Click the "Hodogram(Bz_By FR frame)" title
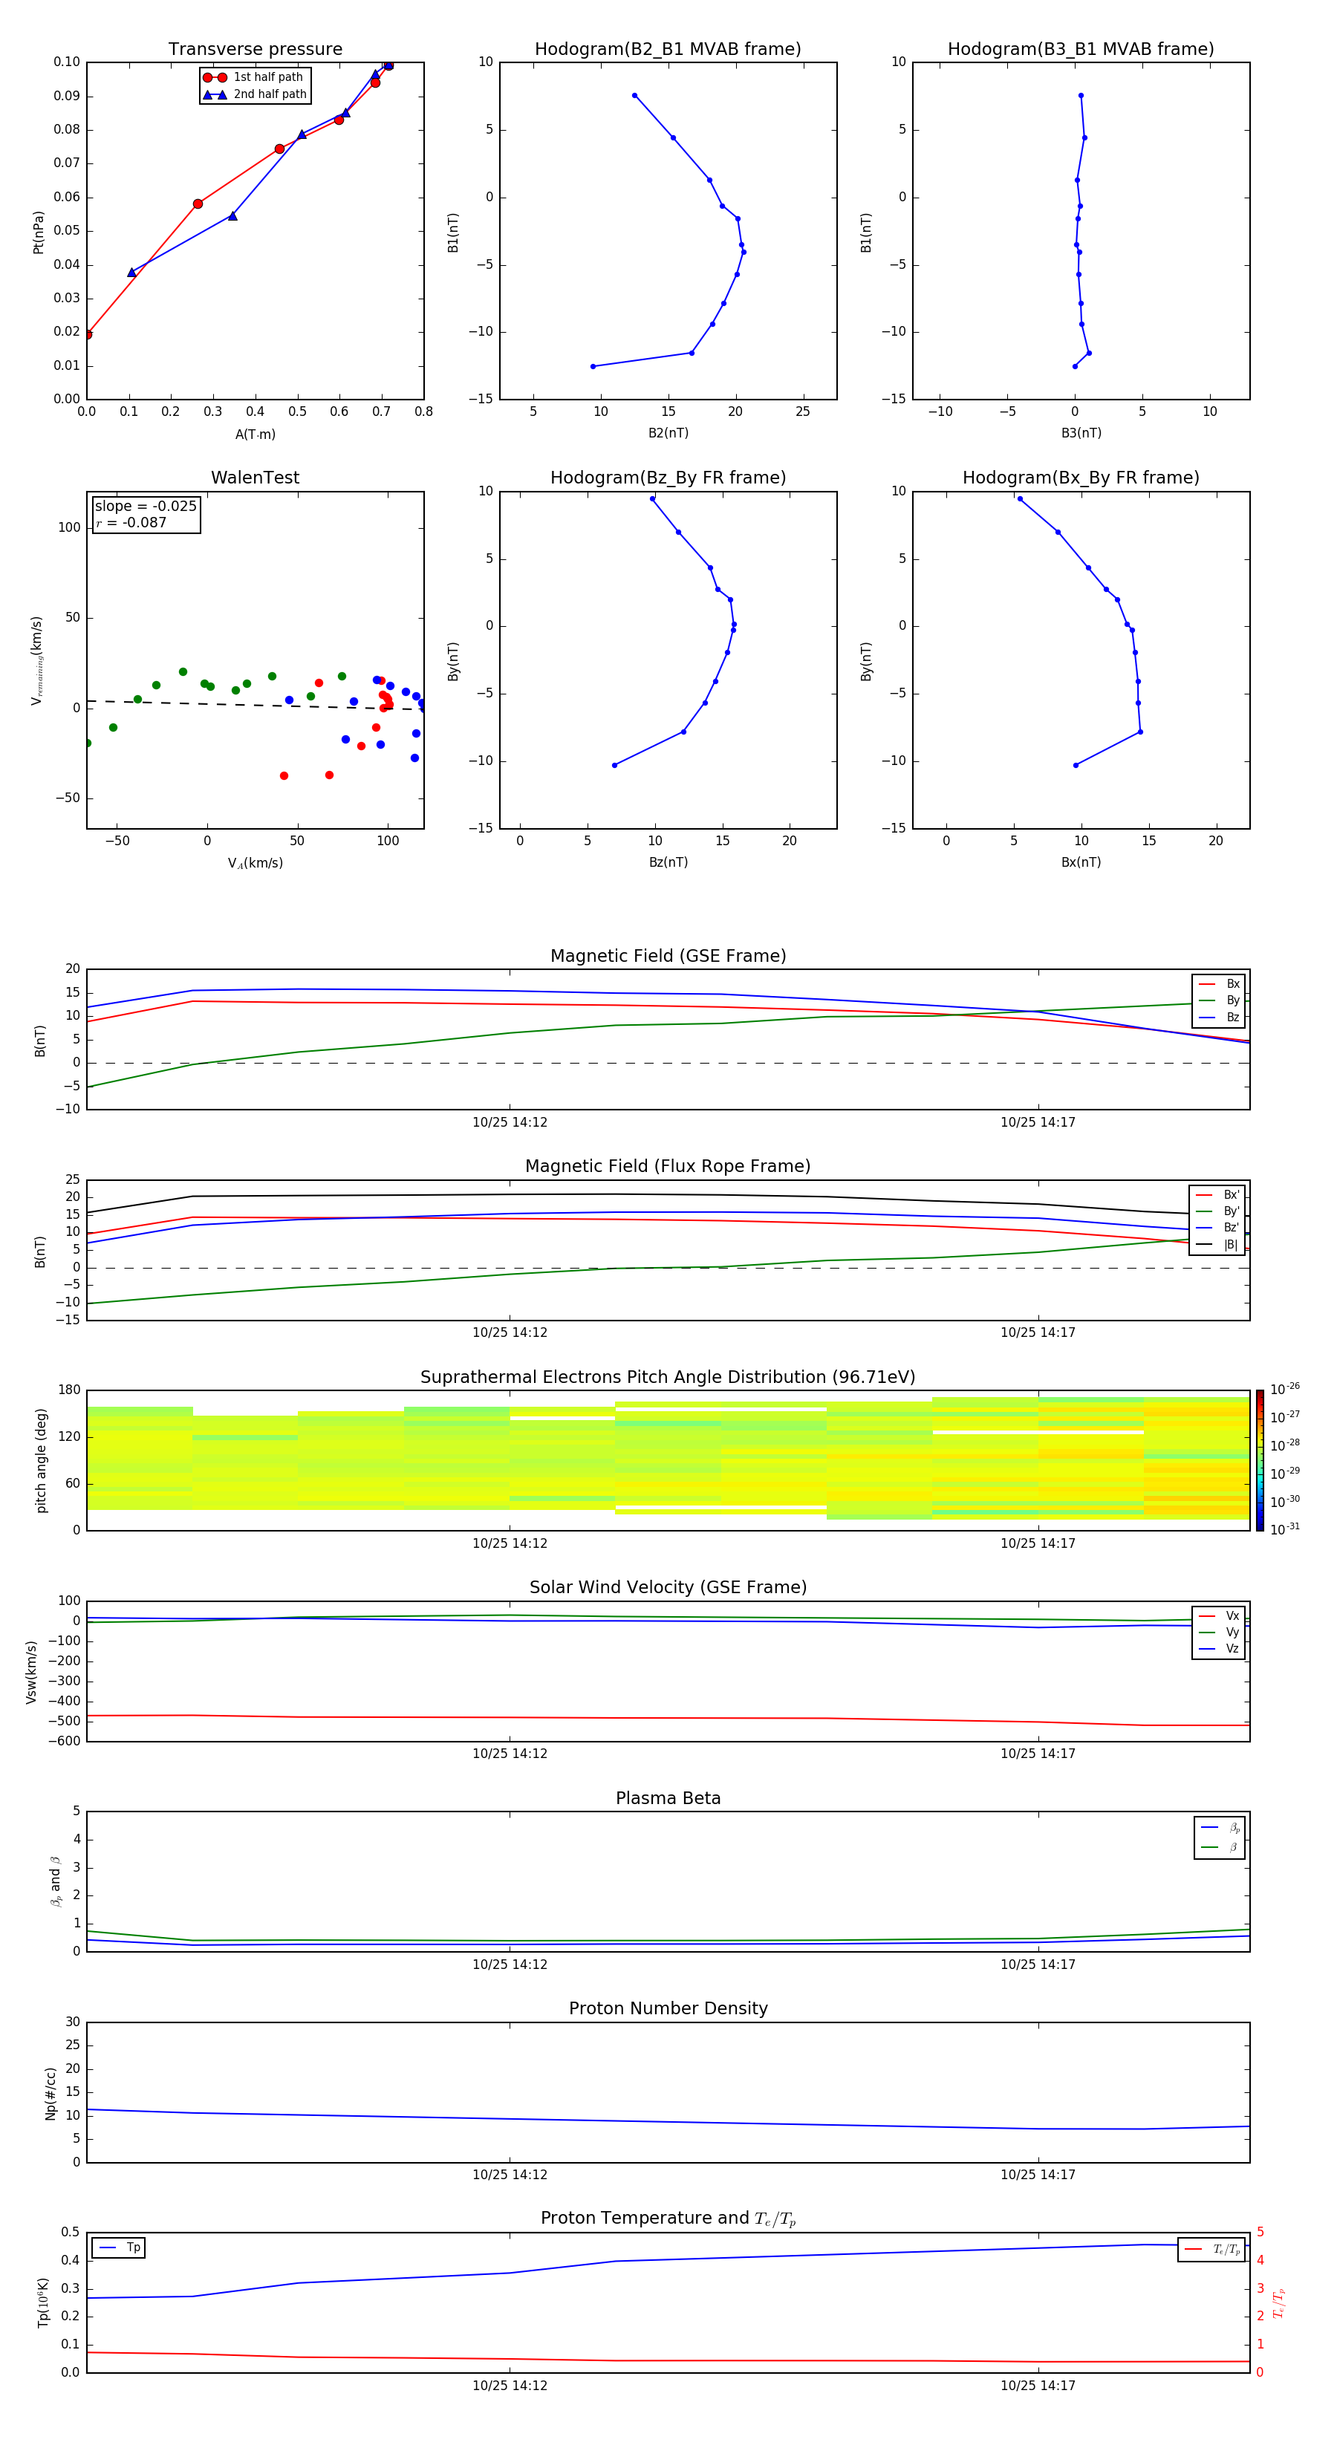The width and height of the screenshot is (1337, 2451). pyautogui.click(x=668, y=478)
